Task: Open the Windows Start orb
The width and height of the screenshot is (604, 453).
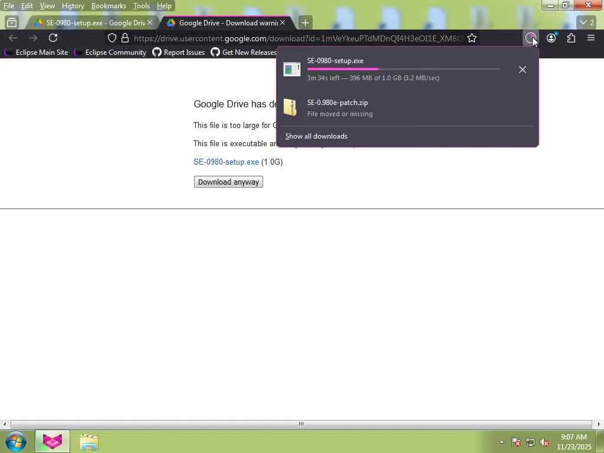Action: tap(16, 441)
